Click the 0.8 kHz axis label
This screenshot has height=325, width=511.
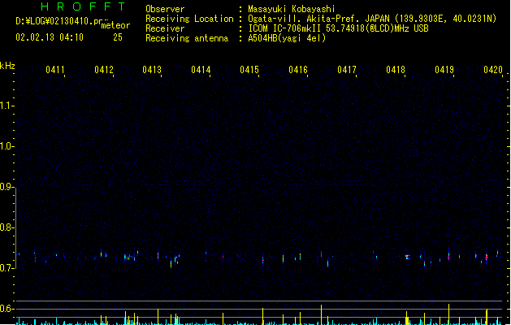[x=6, y=227]
